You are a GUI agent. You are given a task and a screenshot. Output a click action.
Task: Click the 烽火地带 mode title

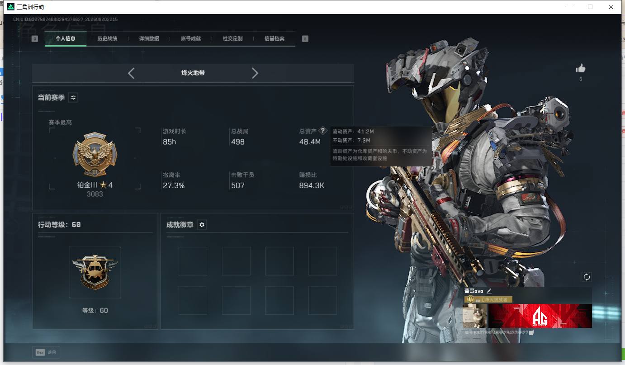tap(193, 73)
